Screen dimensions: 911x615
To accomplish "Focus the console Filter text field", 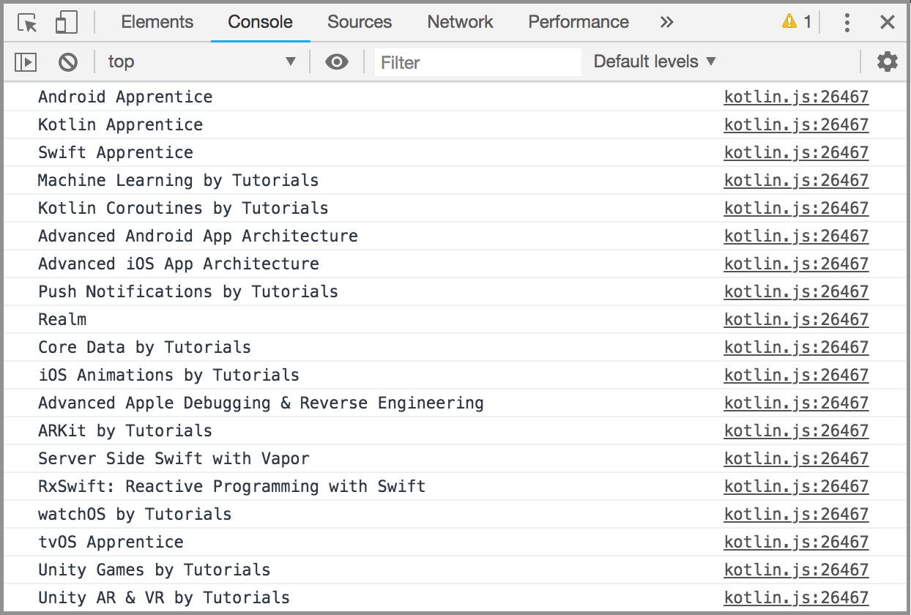I will click(477, 63).
